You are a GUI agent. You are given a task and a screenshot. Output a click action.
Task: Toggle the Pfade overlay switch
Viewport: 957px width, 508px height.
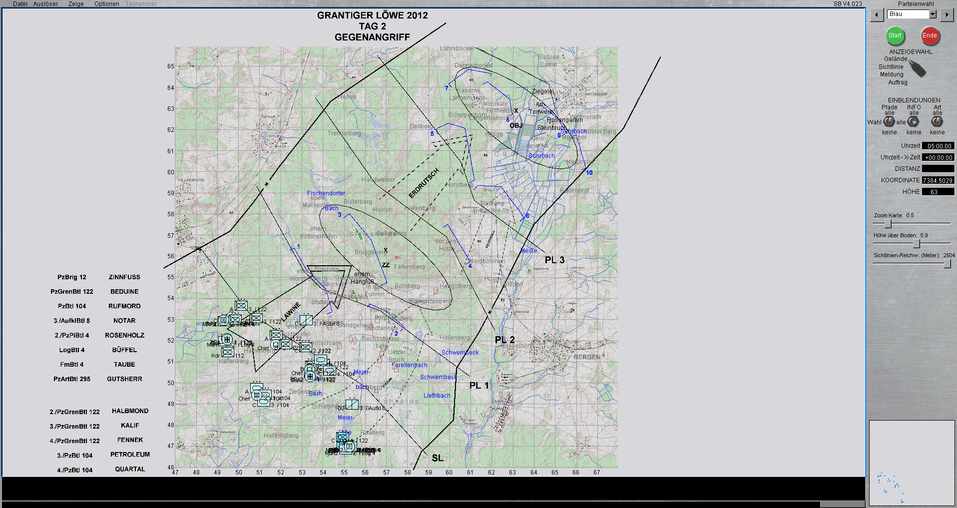889,121
